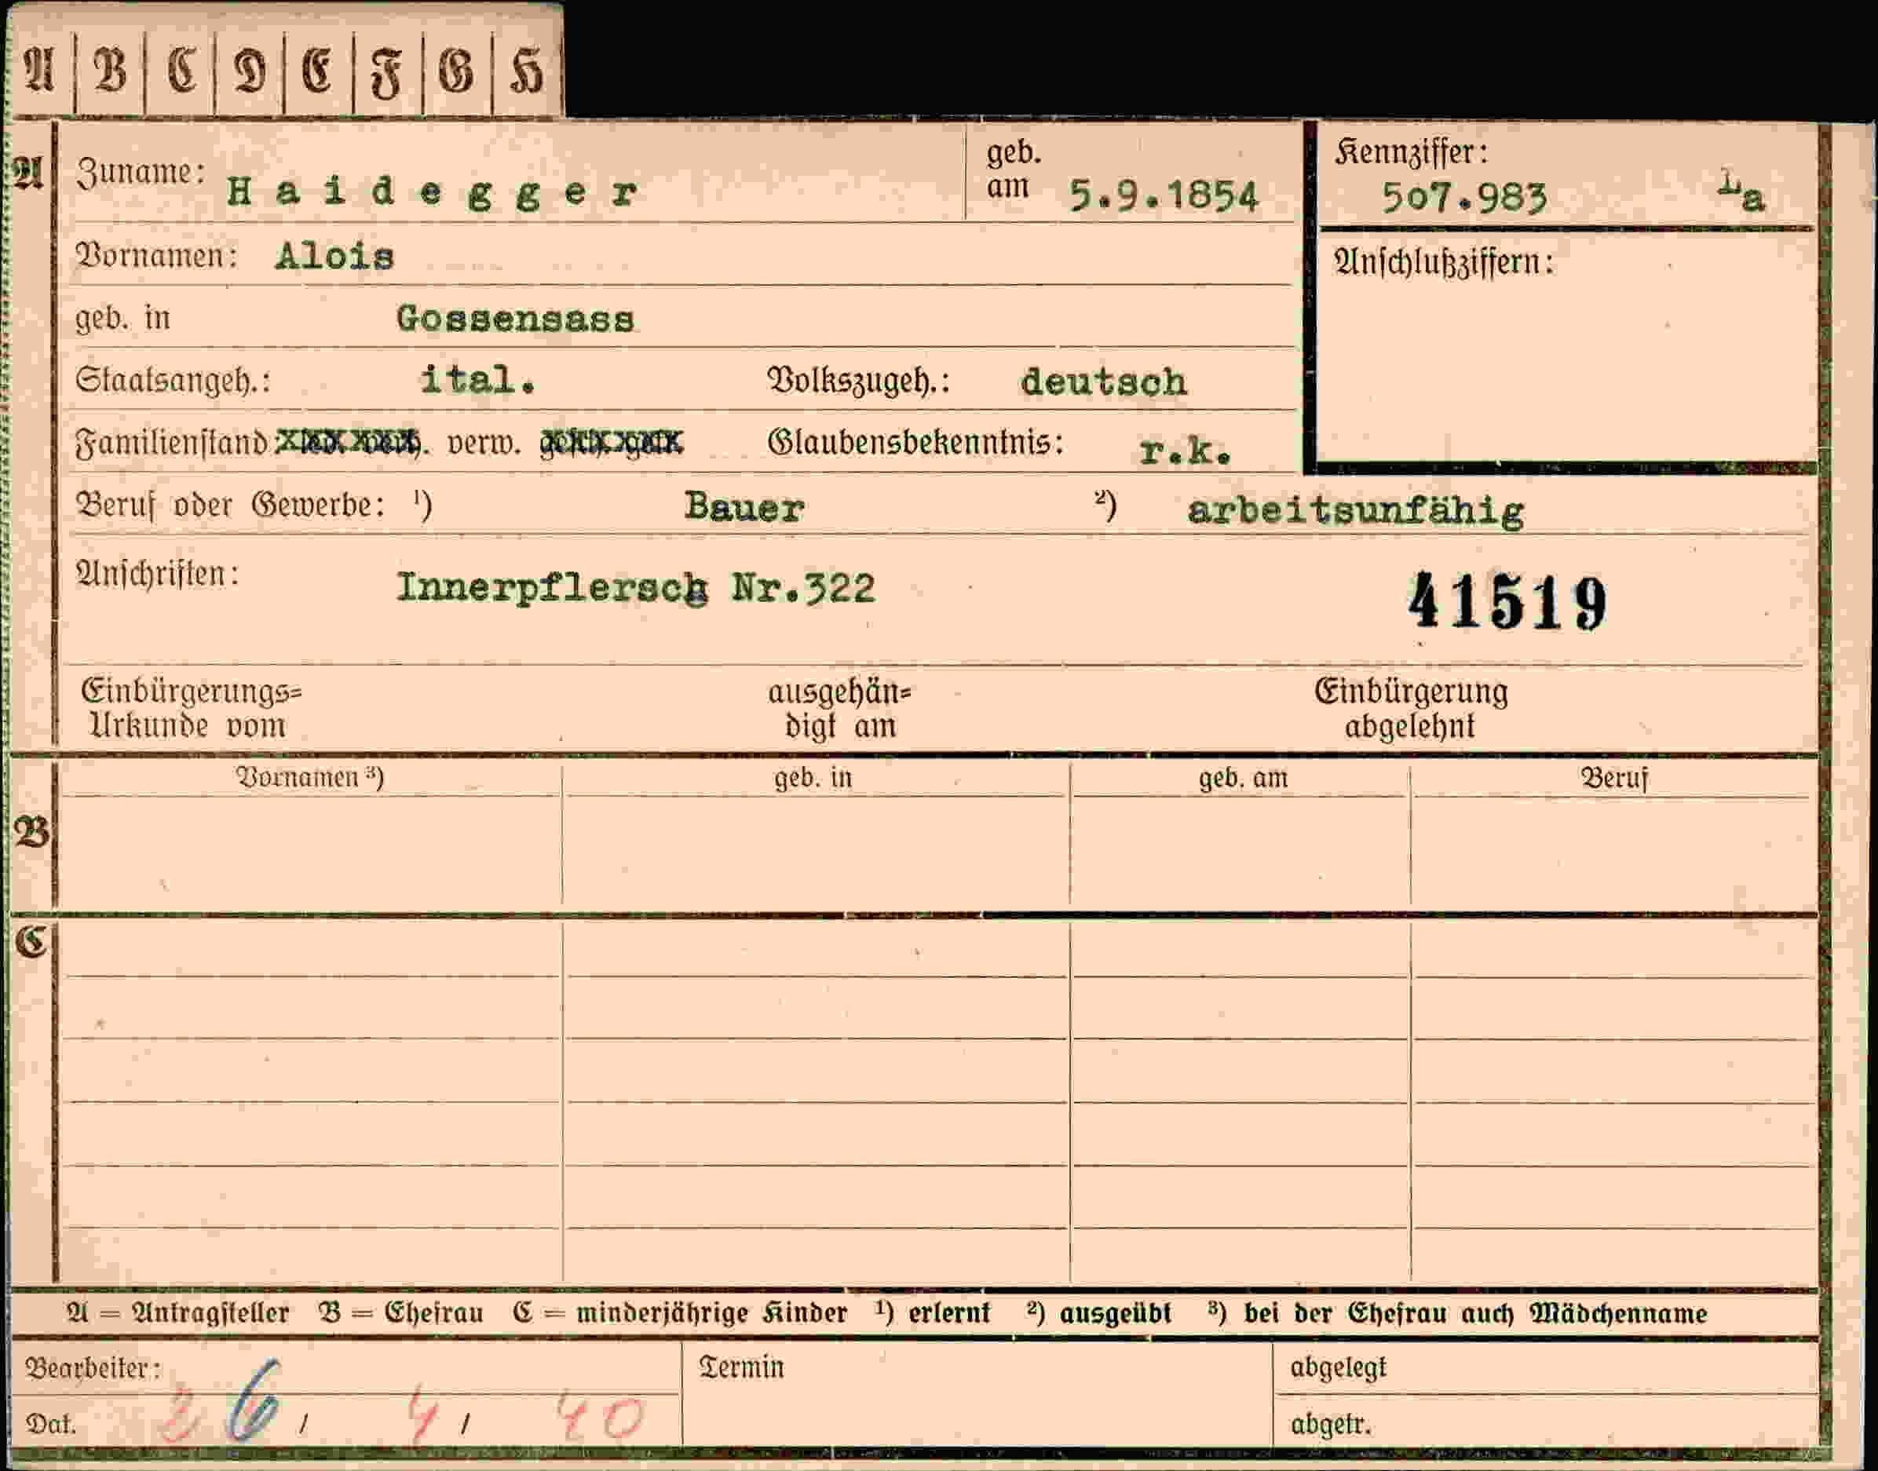
Task: Click the surname 'Haidegger'
Action: [433, 193]
